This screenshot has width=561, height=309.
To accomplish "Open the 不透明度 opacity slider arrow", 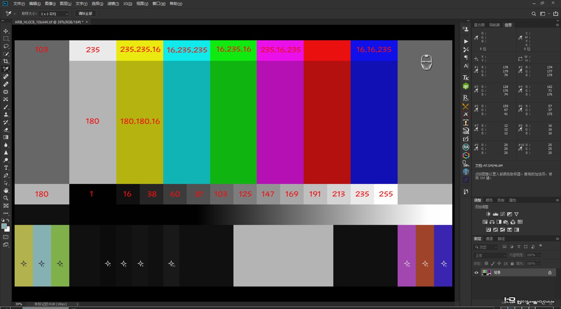I will 539,255.
